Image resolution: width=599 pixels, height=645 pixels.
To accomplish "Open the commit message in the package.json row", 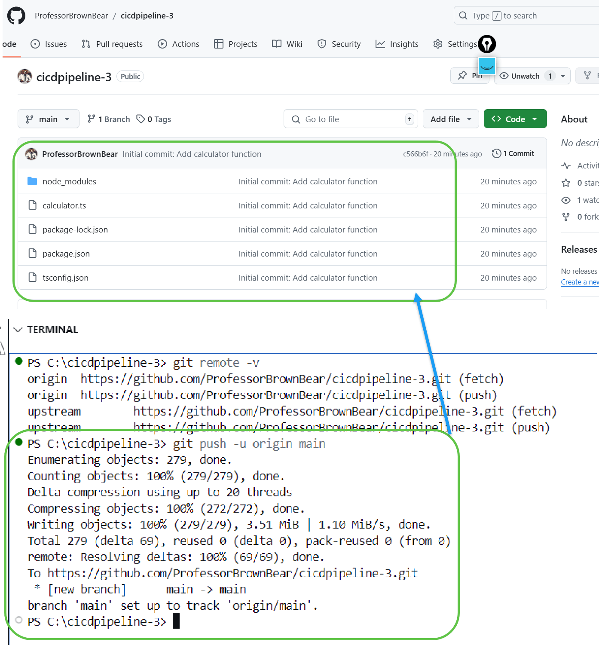I will click(308, 254).
